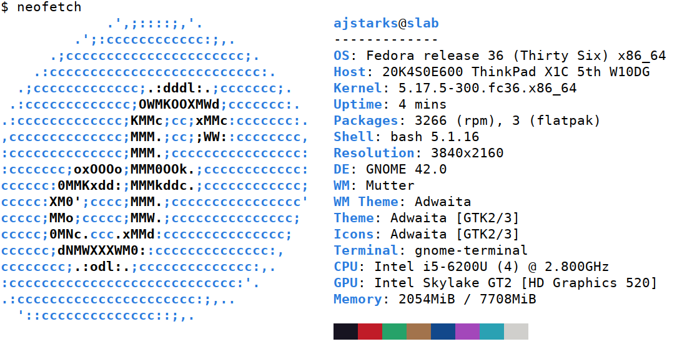Click the dark blue color block

point(443,332)
